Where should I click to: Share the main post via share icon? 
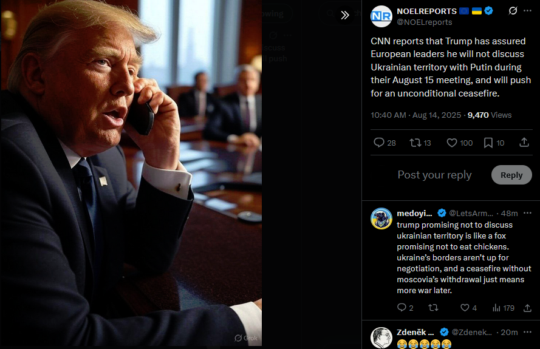tap(524, 142)
